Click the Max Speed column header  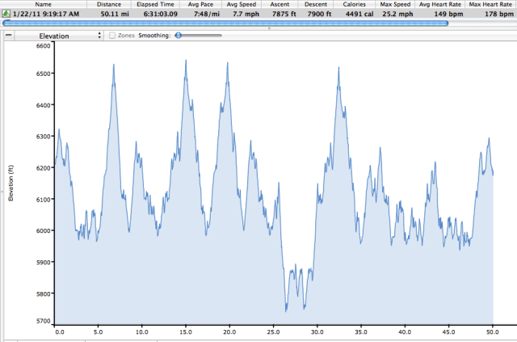pyautogui.click(x=396, y=5)
